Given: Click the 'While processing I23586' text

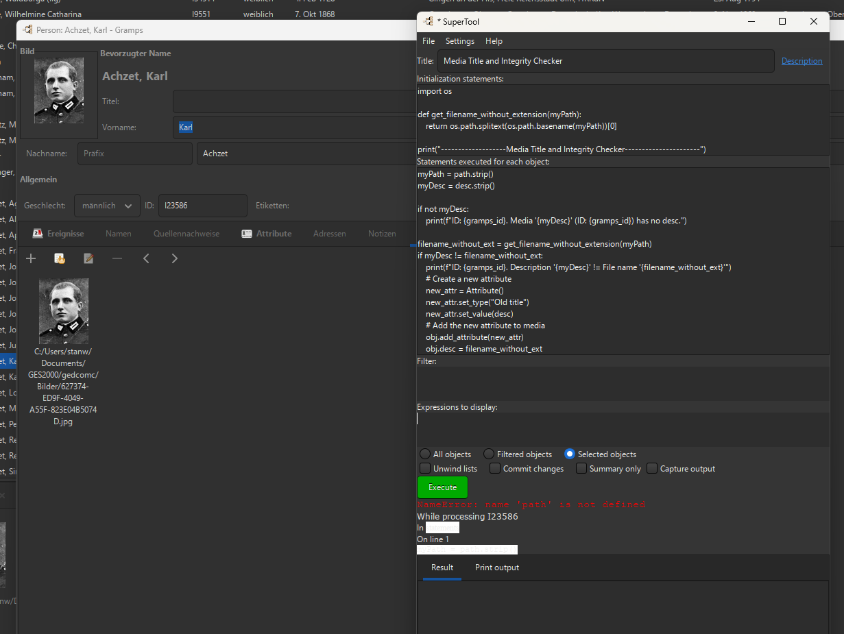Looking at the screenshot, I should tap(468, 516).
